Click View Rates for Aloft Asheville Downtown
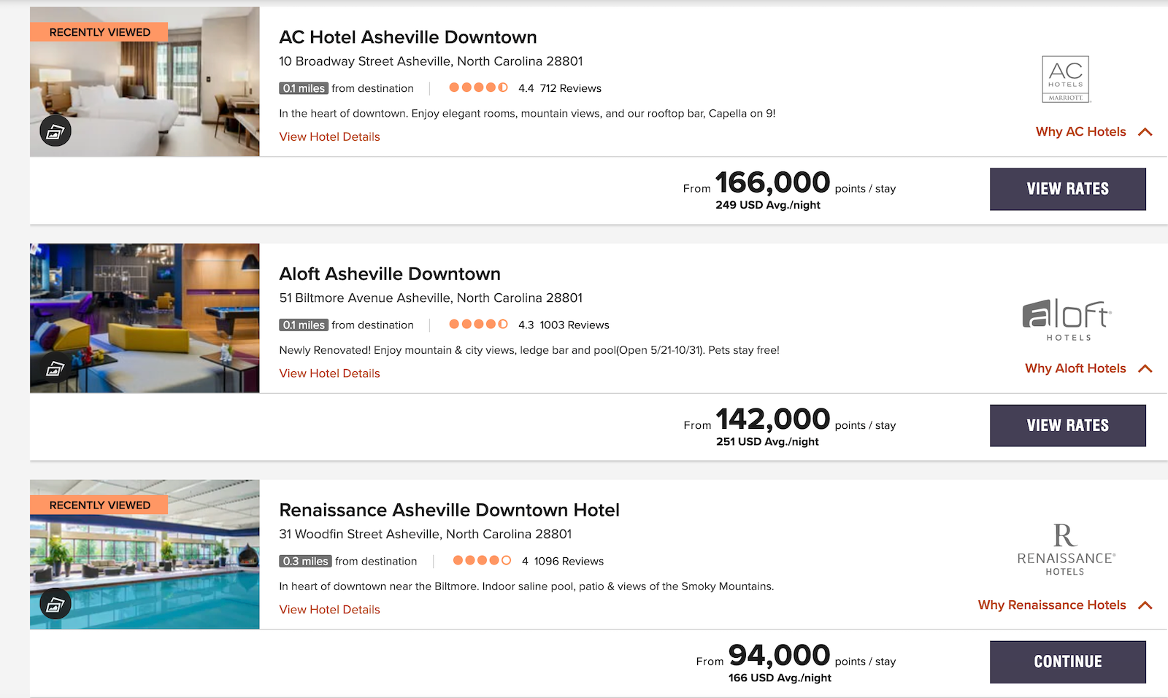This screenshot has width=1168, height=698. 1067,425
